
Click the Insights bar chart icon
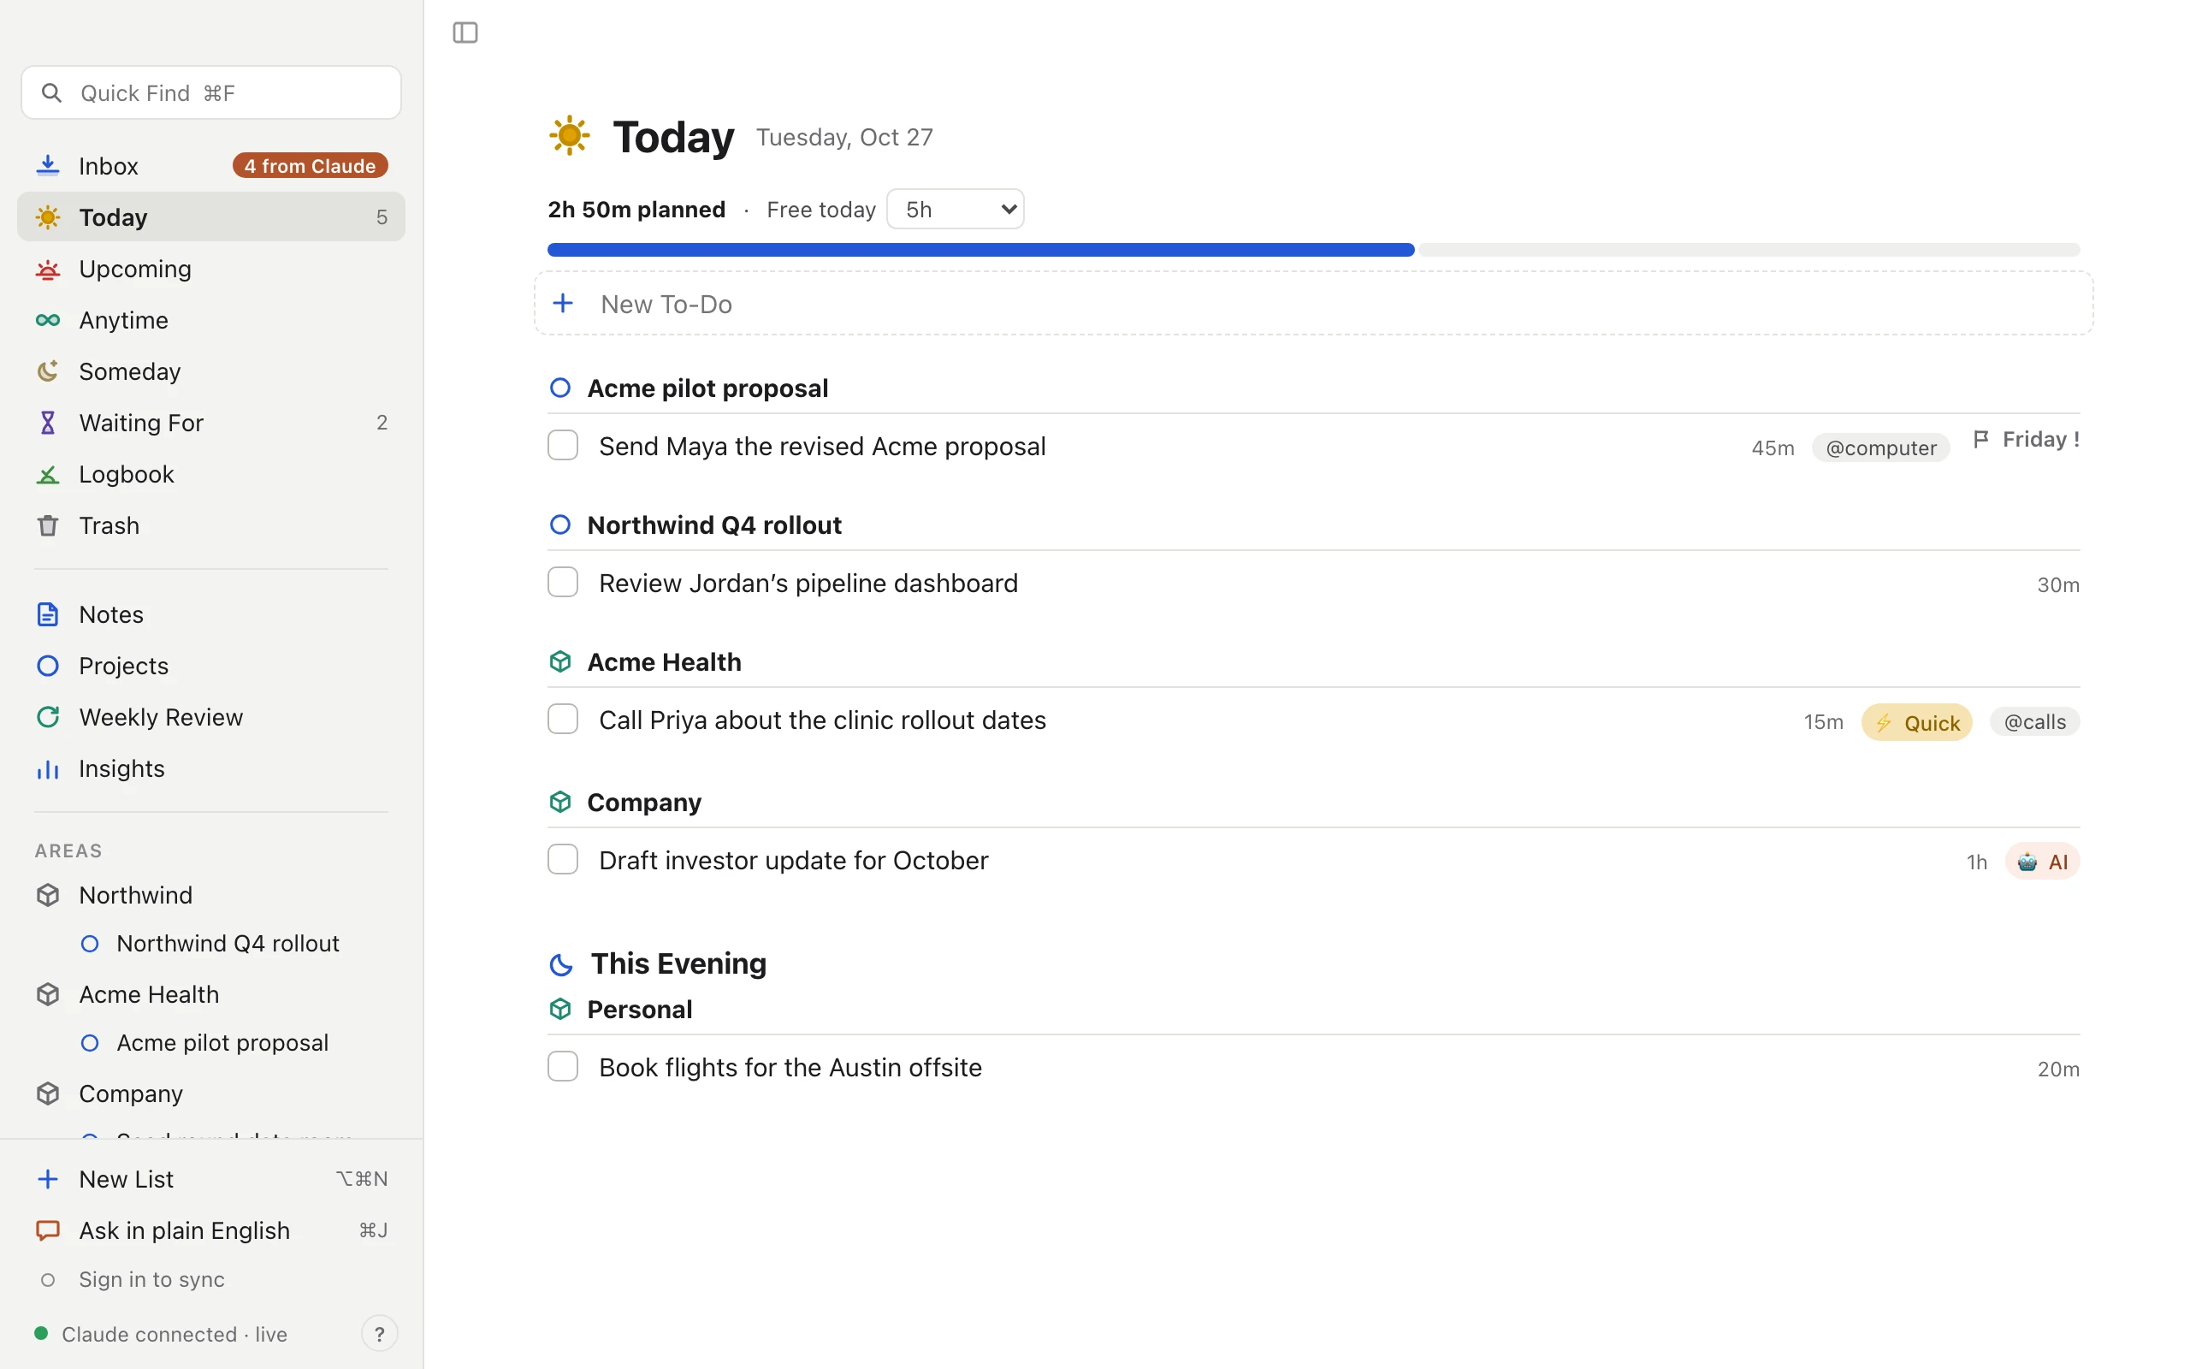47,768
